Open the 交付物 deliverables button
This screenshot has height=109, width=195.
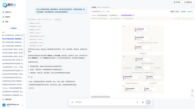click(177, 2)
